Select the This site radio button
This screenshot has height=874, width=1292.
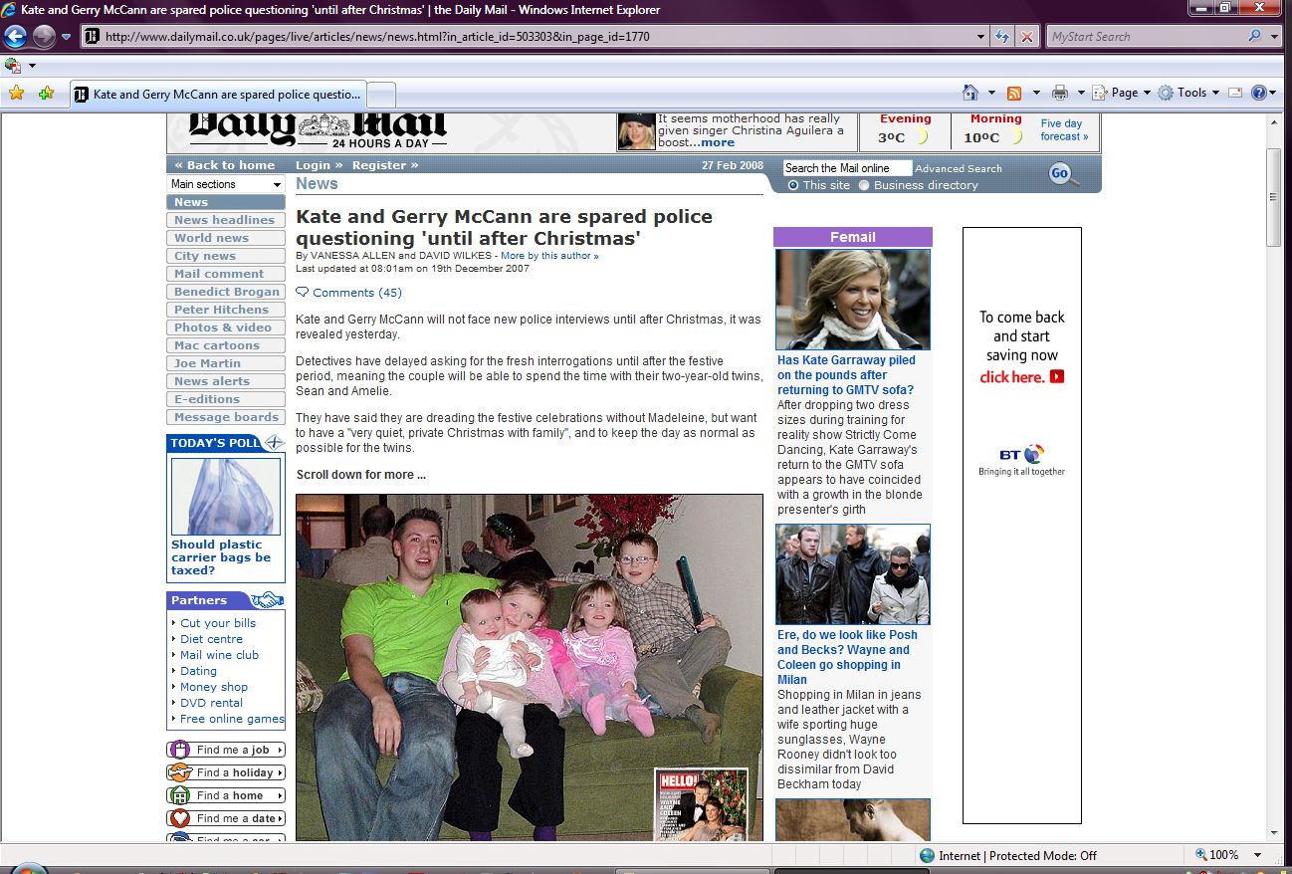793,185
